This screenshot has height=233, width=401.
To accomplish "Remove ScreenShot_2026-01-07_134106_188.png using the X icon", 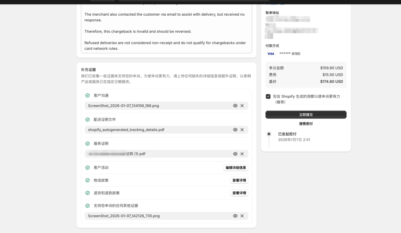I will (x=242, y=106).
